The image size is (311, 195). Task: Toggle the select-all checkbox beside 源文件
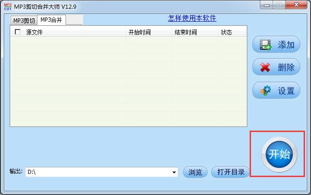tap(18, 32)
